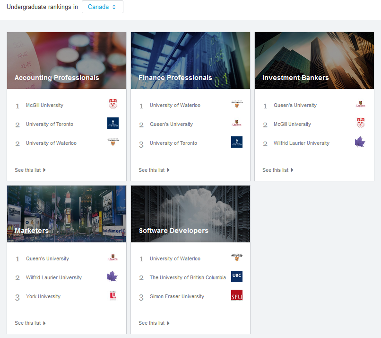Click Wilfrid Laurier leaf logo in Marketers
Viewport: 381px width, 338px height.
point(112,276)
